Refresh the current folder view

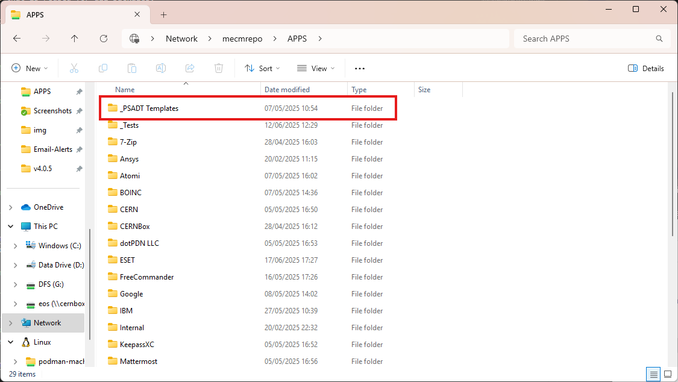pyautogui.click(x=104, y=39)
